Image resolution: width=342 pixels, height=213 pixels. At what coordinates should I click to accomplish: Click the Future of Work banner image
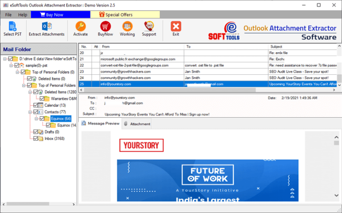coord(208,180)
